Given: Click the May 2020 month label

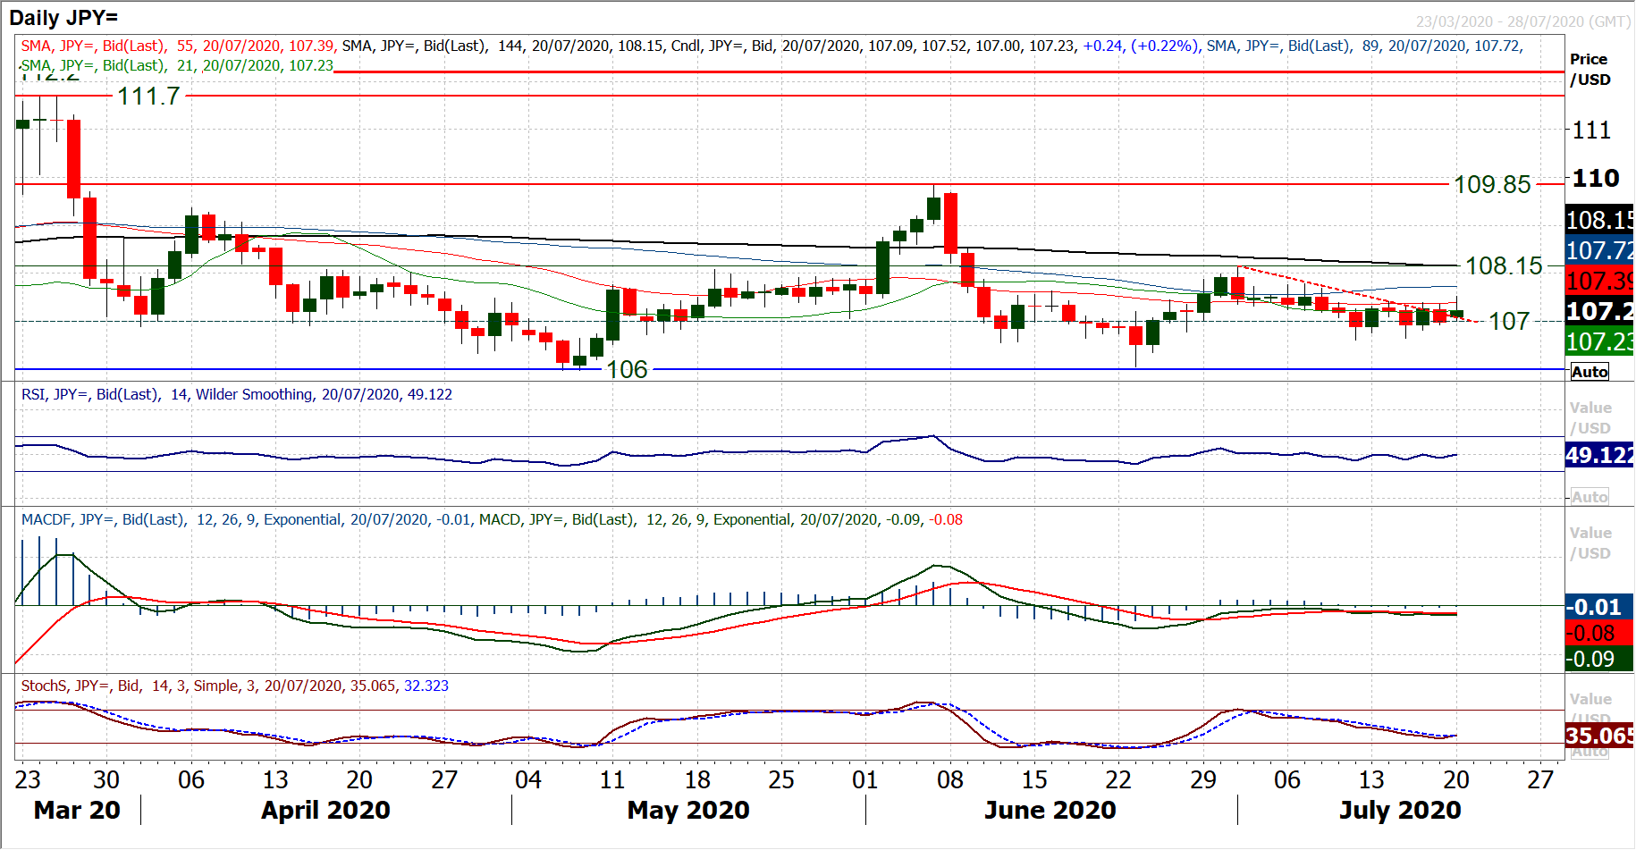Looking at the screenshot, I should 688,810.
